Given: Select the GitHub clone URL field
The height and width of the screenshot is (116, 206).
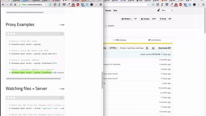Looking at the screenshot, I should coord(132,48).
